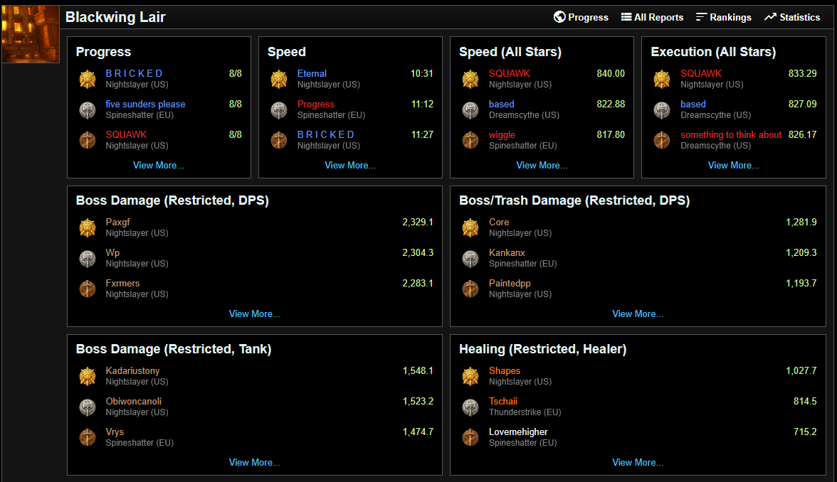Click gold medal beside B R I C K E D in Progress
Screen dimensions: 837x482
pos(88,79)
